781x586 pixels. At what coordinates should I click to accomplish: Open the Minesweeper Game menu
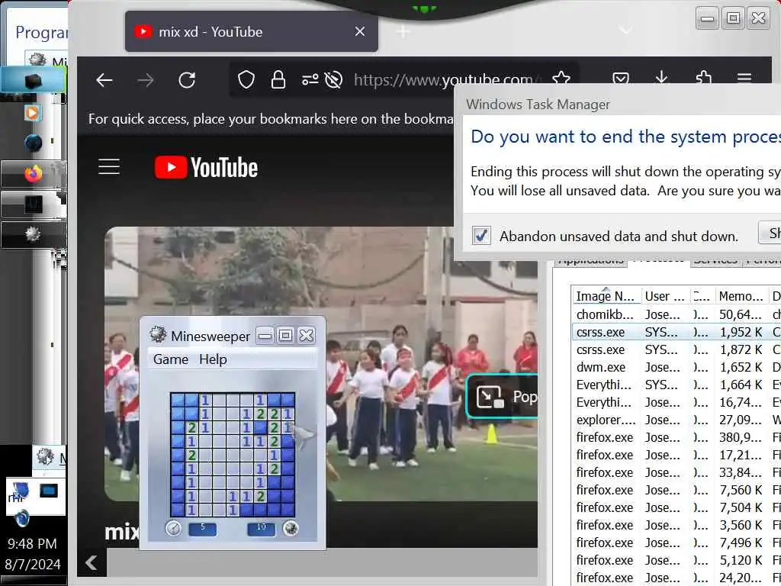tap(171, 359)
